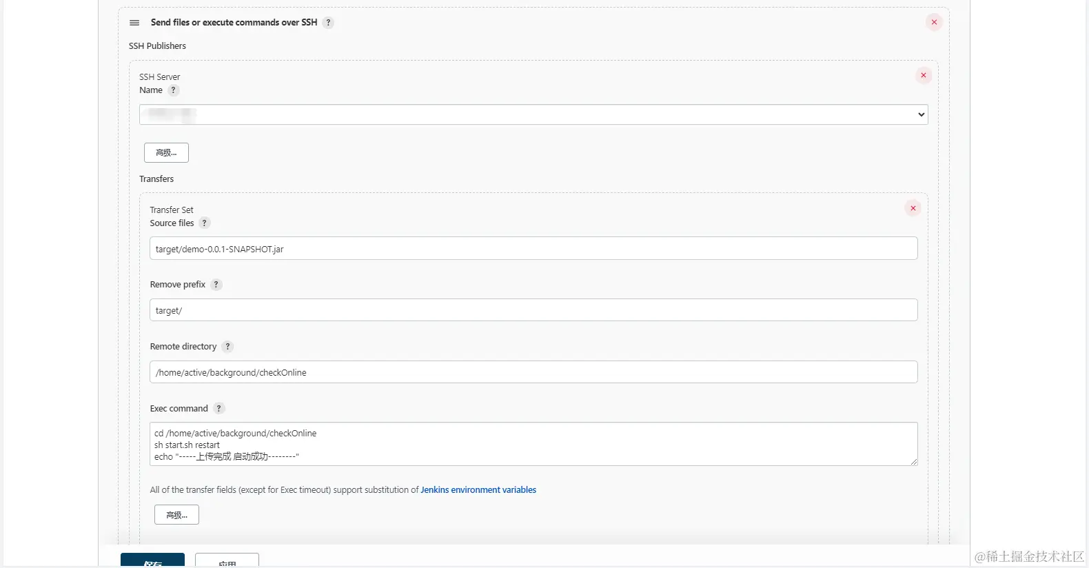Delete the Send files over SSH build step
The height and width of the screenshot is (568, 1089).
pyautogui.click(x=934, y=22)
